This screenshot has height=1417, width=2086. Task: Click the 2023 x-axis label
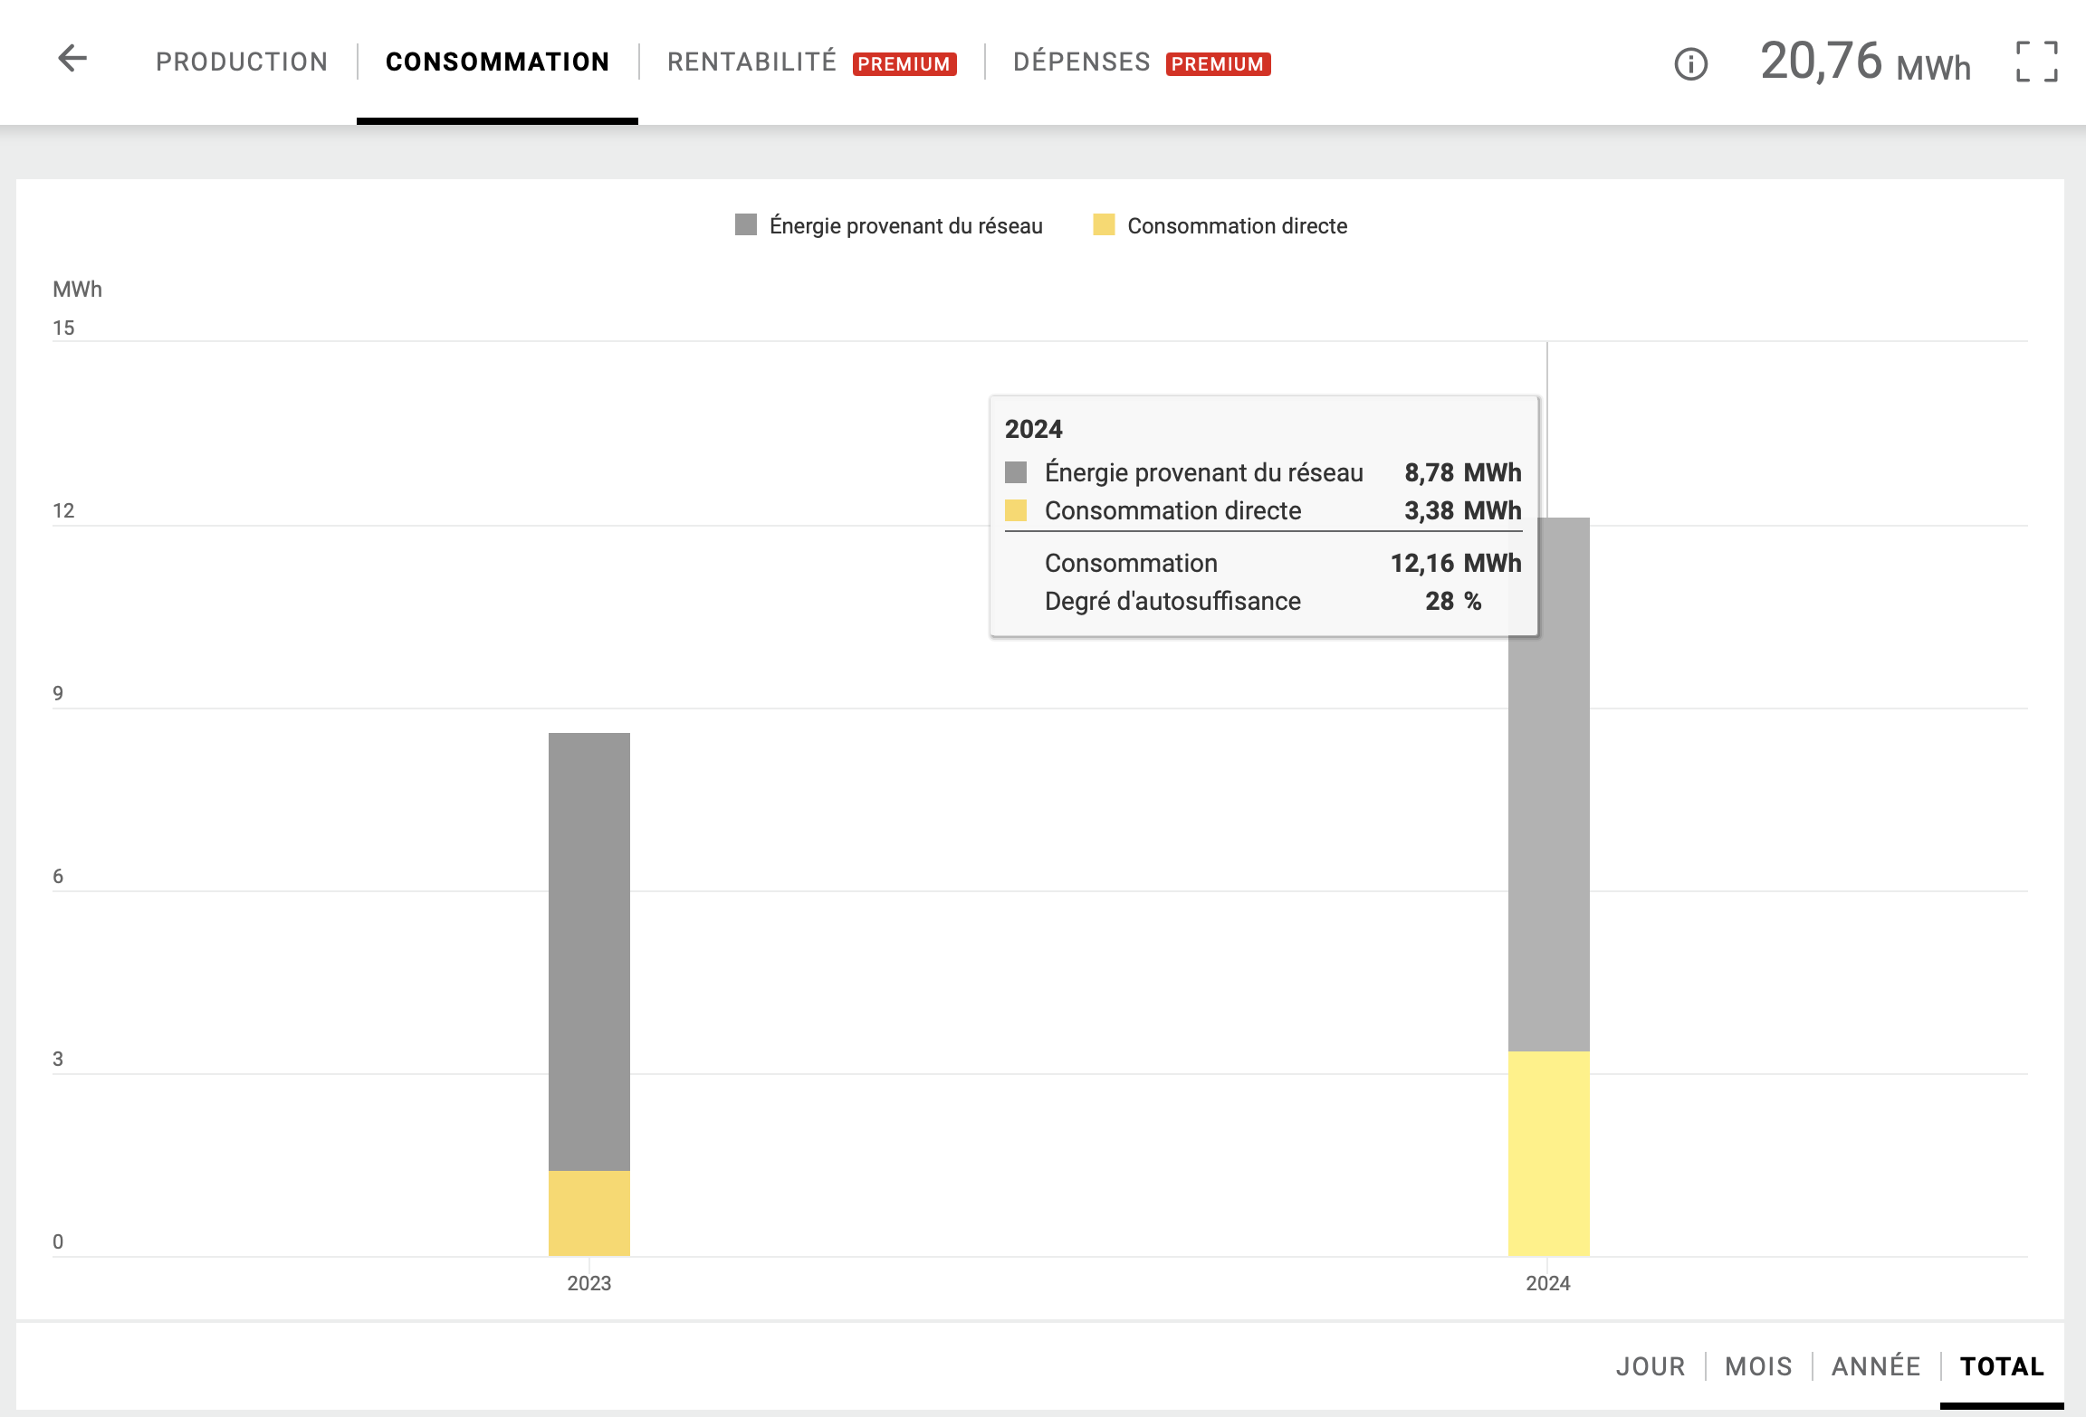click(589, 1283)
